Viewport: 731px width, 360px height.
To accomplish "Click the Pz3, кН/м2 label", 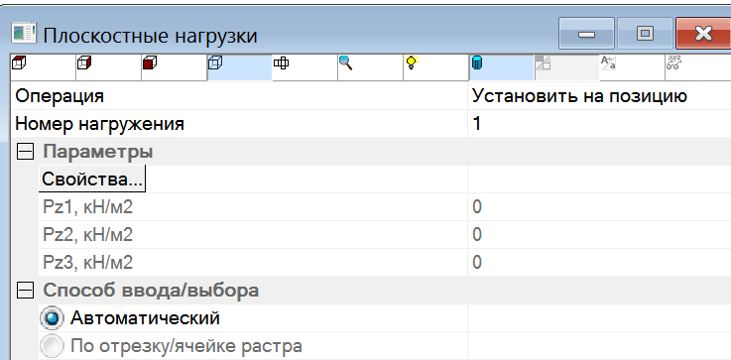I will (x=88, y=263).
